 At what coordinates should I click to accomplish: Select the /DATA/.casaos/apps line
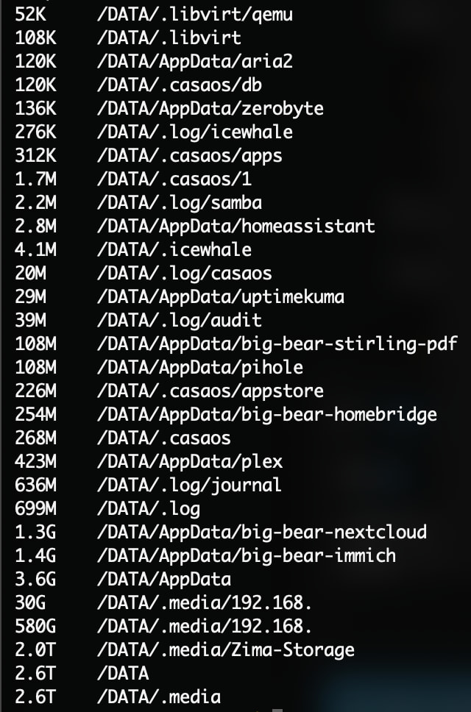pos(189,155)
